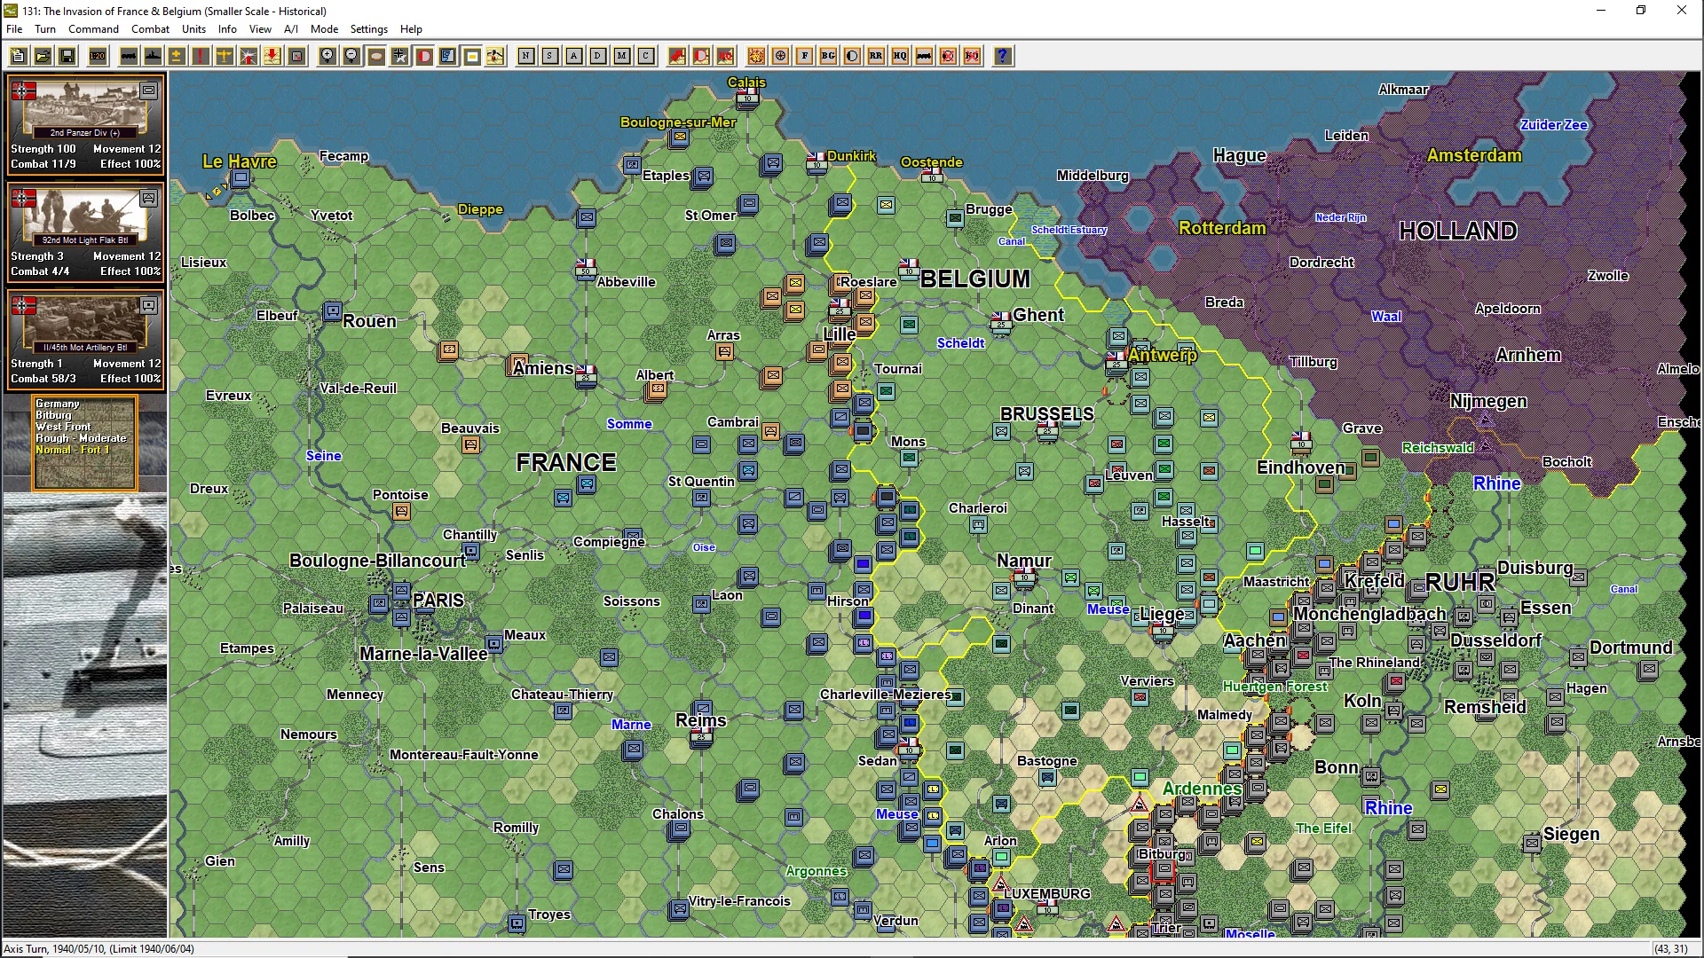Click the red arrow over map icon
The image size is (1704, 958).
pos(677,56)
